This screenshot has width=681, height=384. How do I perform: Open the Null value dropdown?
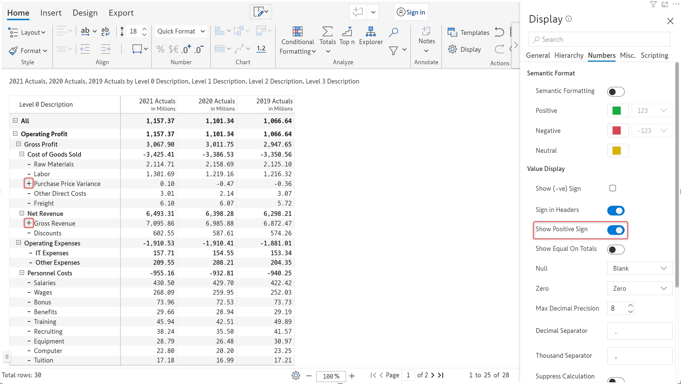coord(640,268)
